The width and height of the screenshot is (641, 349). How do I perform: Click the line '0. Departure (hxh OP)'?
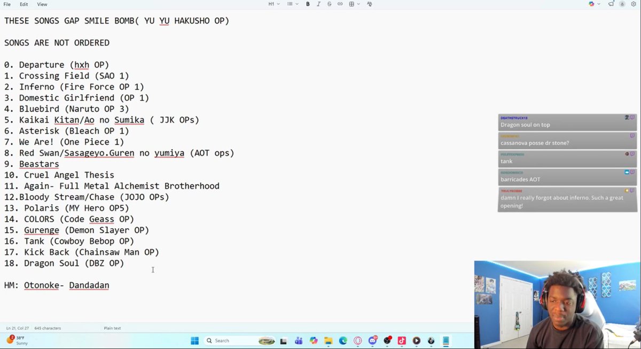click(57, 65)
